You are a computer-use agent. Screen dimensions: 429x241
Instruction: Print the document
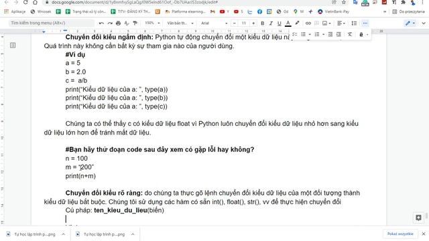coord(118,23)
